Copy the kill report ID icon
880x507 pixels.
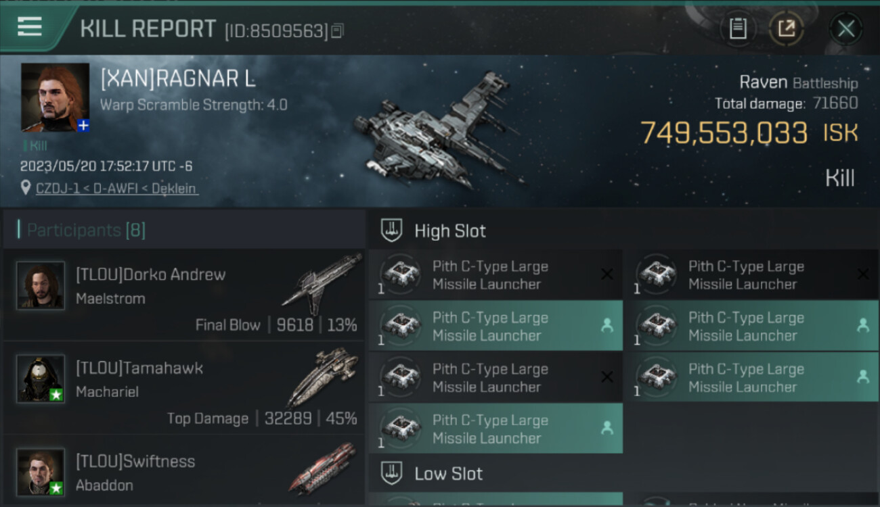338,30
